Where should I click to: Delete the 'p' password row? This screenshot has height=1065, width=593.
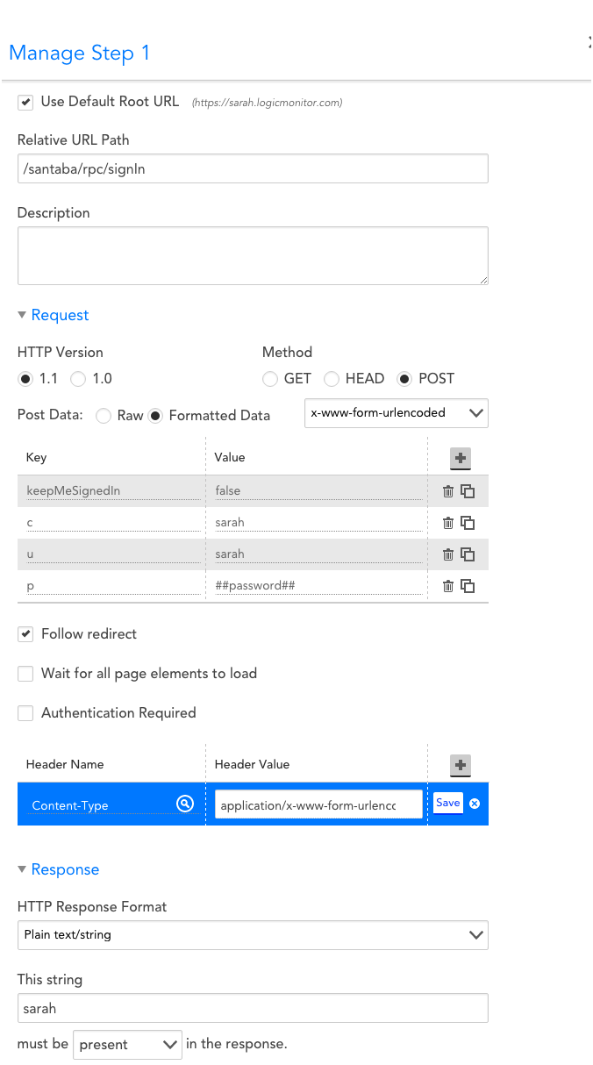click(x=447, y=586)
